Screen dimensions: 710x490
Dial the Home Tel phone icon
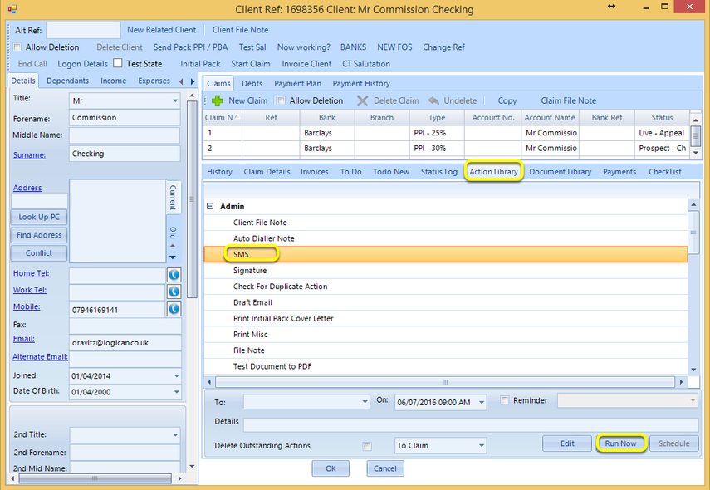(x=174, y=274)
